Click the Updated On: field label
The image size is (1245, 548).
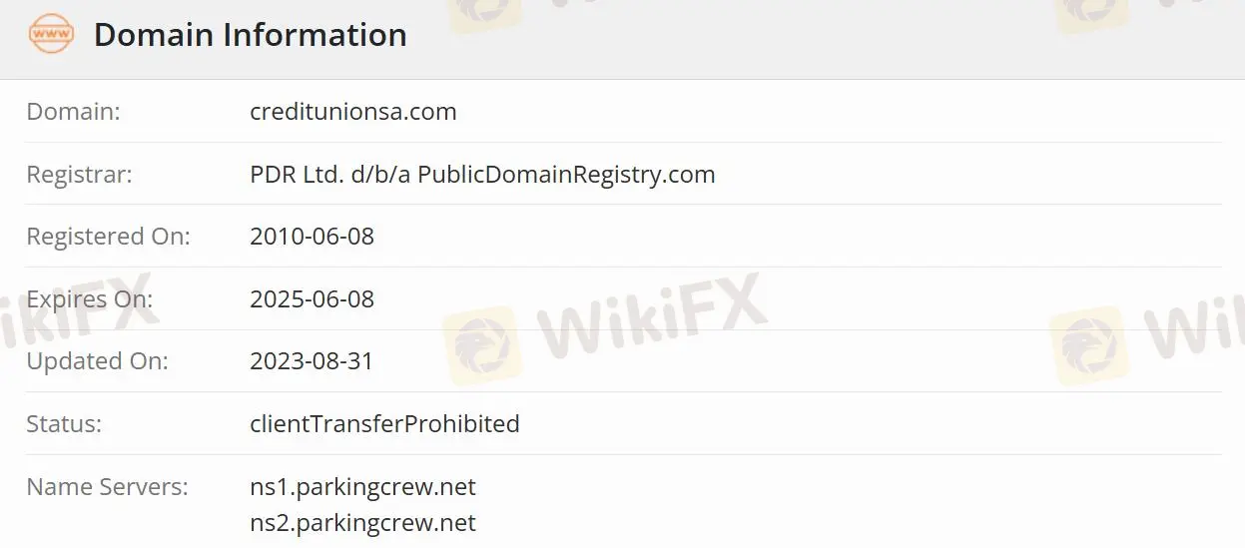tap(97, 361)
